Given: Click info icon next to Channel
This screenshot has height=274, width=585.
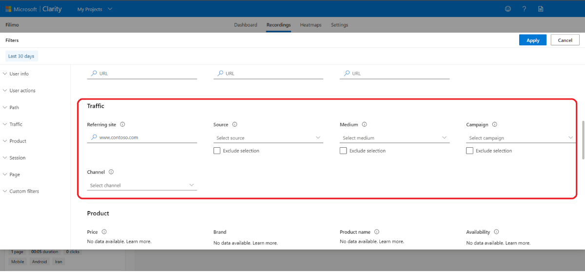Looking at the screenshot, I should (111, 172).
